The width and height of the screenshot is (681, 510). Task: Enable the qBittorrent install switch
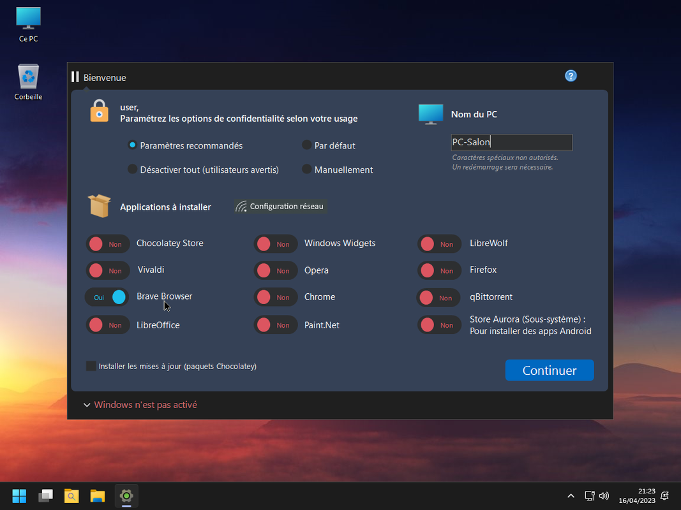(438, 298)
